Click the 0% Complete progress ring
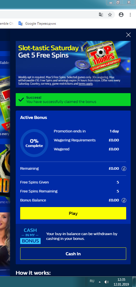This screenshot has height=287, width=136. (34, 143)
